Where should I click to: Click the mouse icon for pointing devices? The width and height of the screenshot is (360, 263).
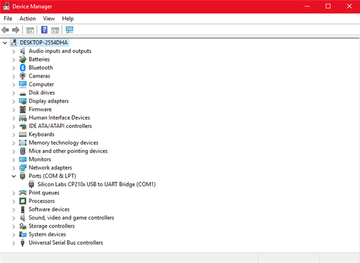point(23,151)
